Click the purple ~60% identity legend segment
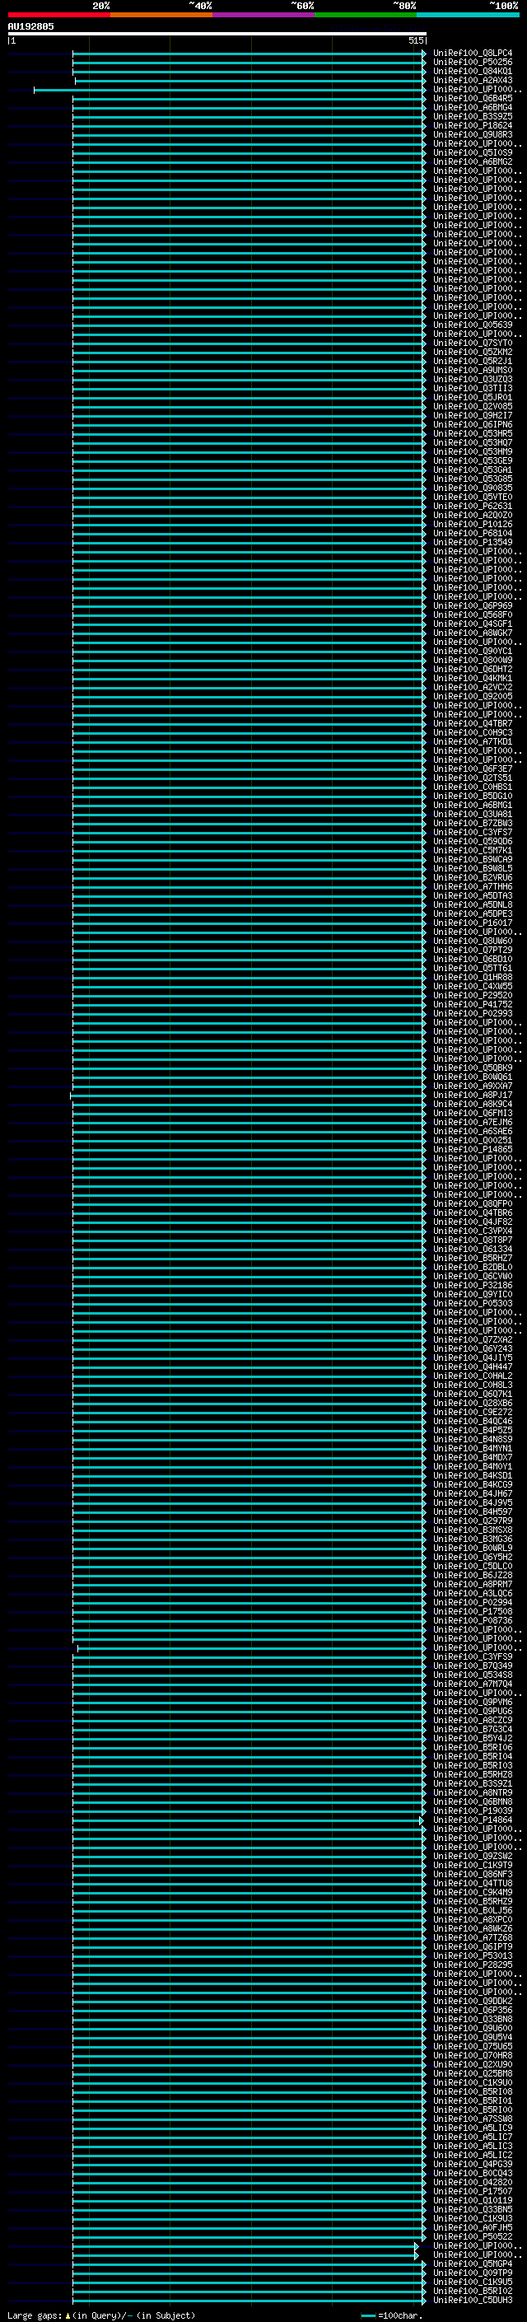This screenshot has height=2322, width=527. click(263, 15)
